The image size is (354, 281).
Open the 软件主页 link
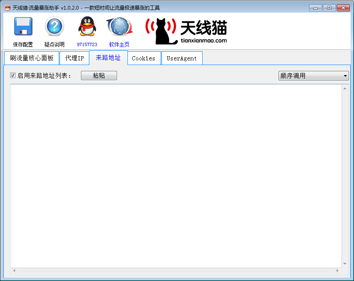coord(119,44)
